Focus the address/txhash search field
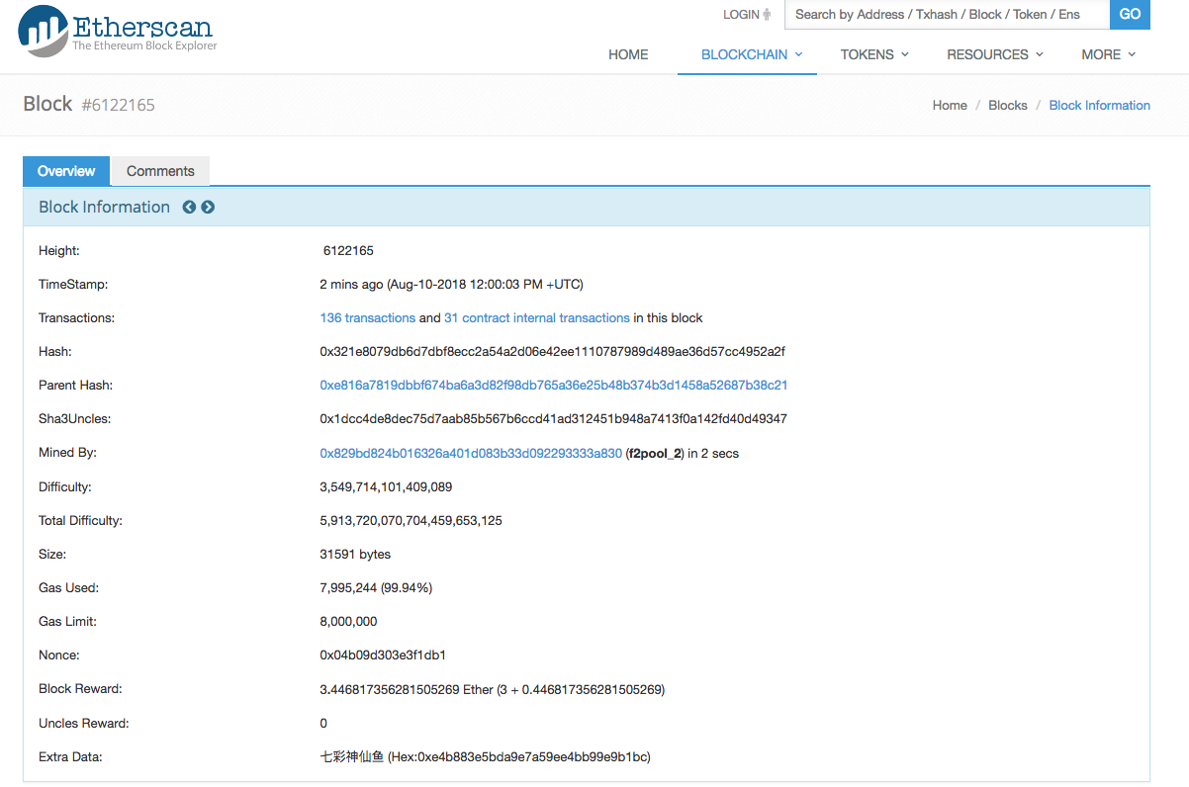This screenshot has height=787, width=1189. [946, 15]
